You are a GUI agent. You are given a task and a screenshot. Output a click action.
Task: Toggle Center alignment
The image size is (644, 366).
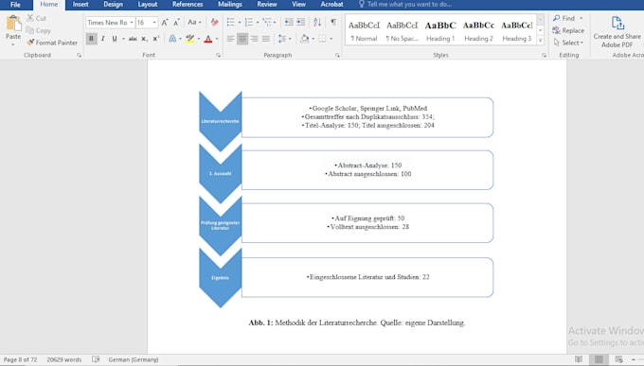[x=242, y=39]
